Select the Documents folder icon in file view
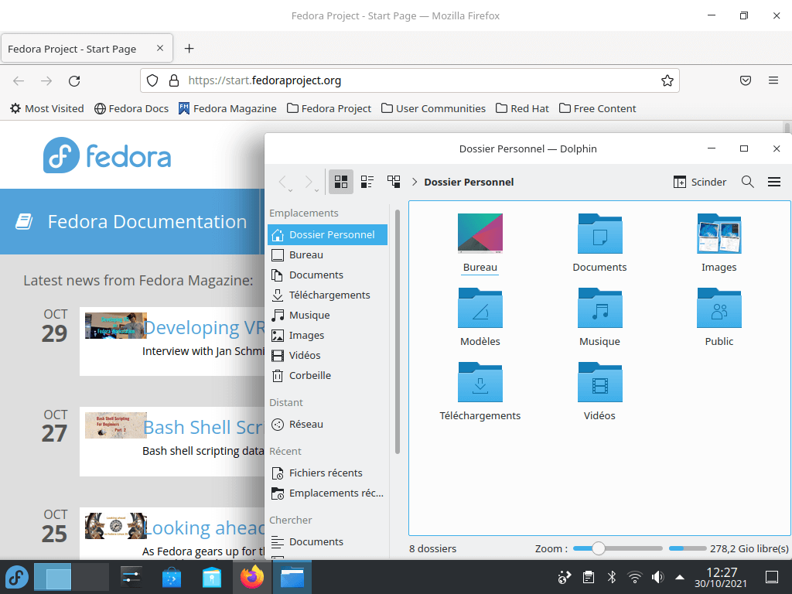This screenshot has width=792, height=594. coord(599,234)
